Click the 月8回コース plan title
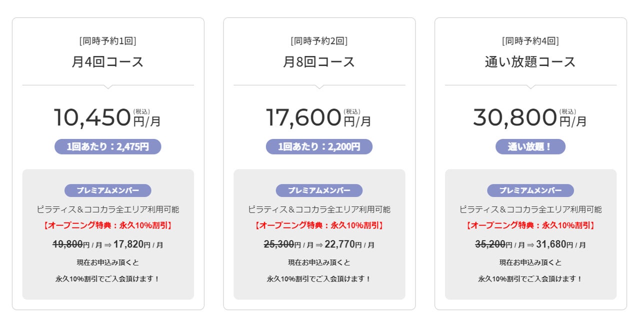The width and height of the screenshot is (640, 327). click(x=319, y=62)
